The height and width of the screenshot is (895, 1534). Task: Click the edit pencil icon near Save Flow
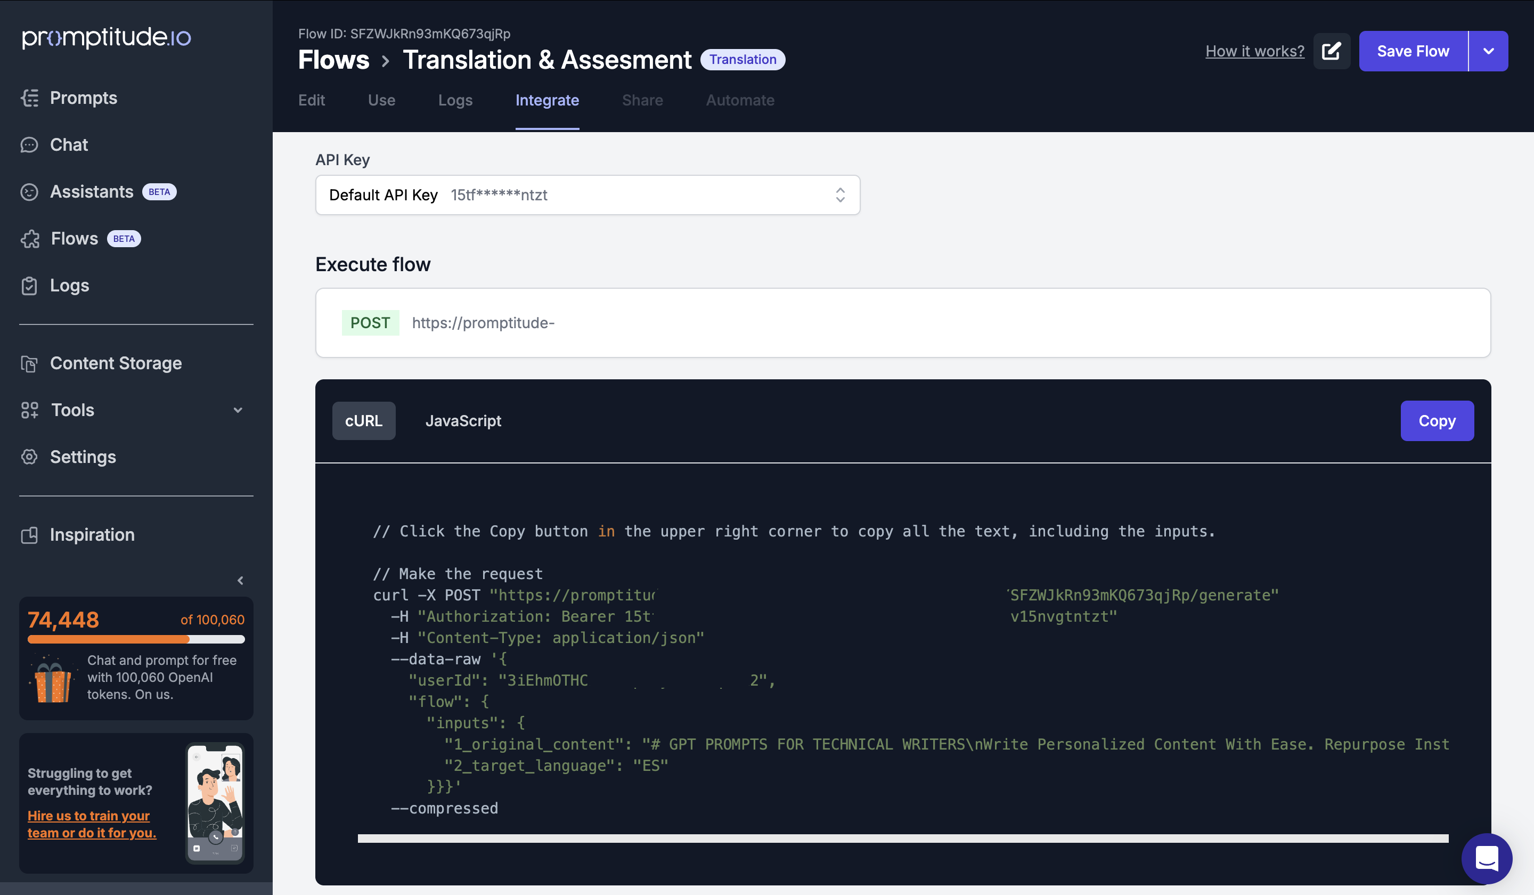[1331, 51]
